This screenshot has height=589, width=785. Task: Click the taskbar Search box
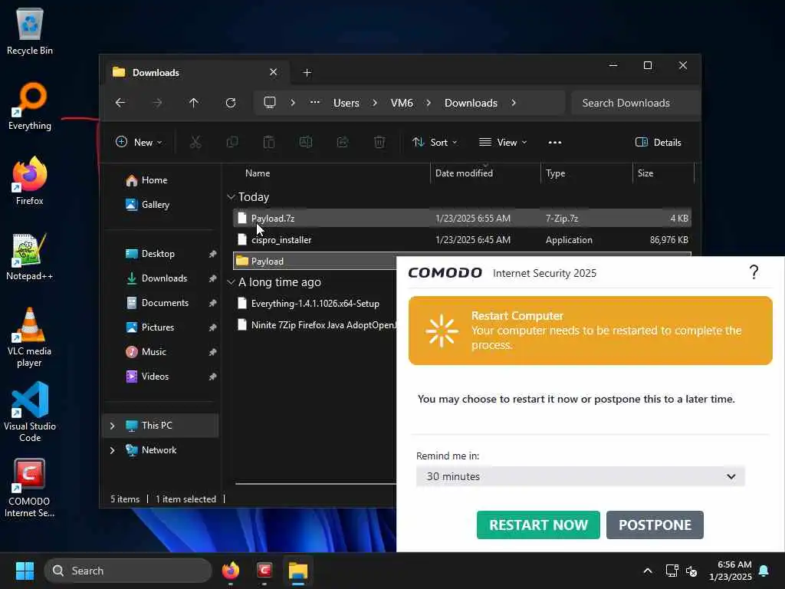pyautogui.click(x=128, y=571)
